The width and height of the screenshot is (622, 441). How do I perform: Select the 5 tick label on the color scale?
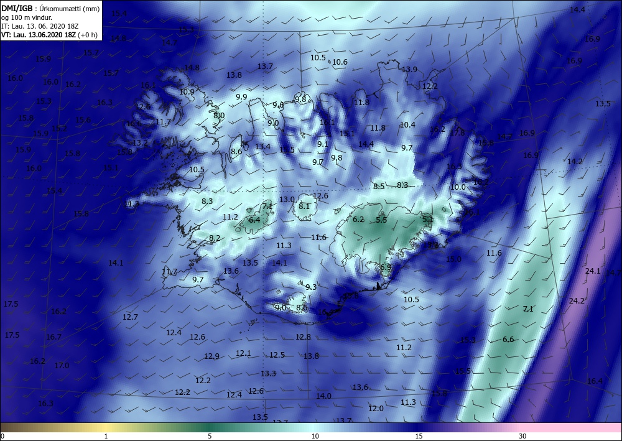tap(210, 437)
